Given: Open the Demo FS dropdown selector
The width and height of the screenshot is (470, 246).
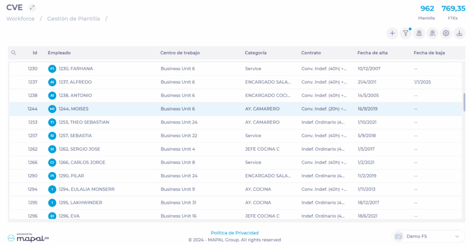Looking at the screenshot, I should (428, 236).
